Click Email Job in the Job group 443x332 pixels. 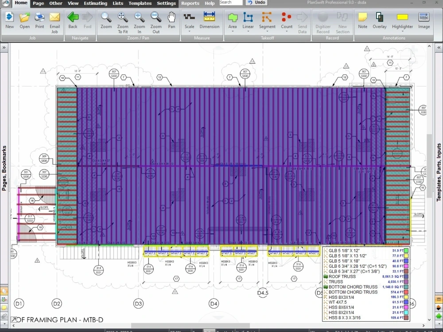point(54,20)
